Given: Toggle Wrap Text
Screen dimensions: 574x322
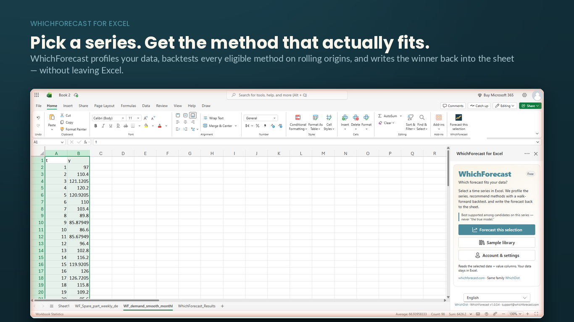Looking at the screenshot, I should (x=213, y=118).
